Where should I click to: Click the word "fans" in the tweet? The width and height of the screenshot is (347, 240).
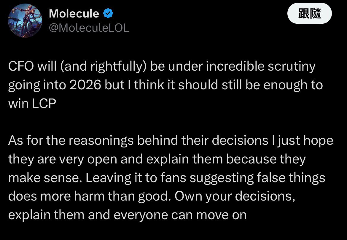tap(173, 178)
